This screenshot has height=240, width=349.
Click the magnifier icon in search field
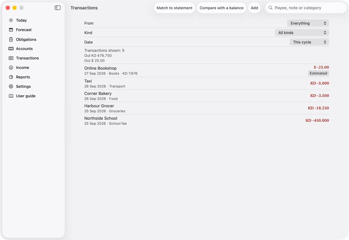point(270,8)
